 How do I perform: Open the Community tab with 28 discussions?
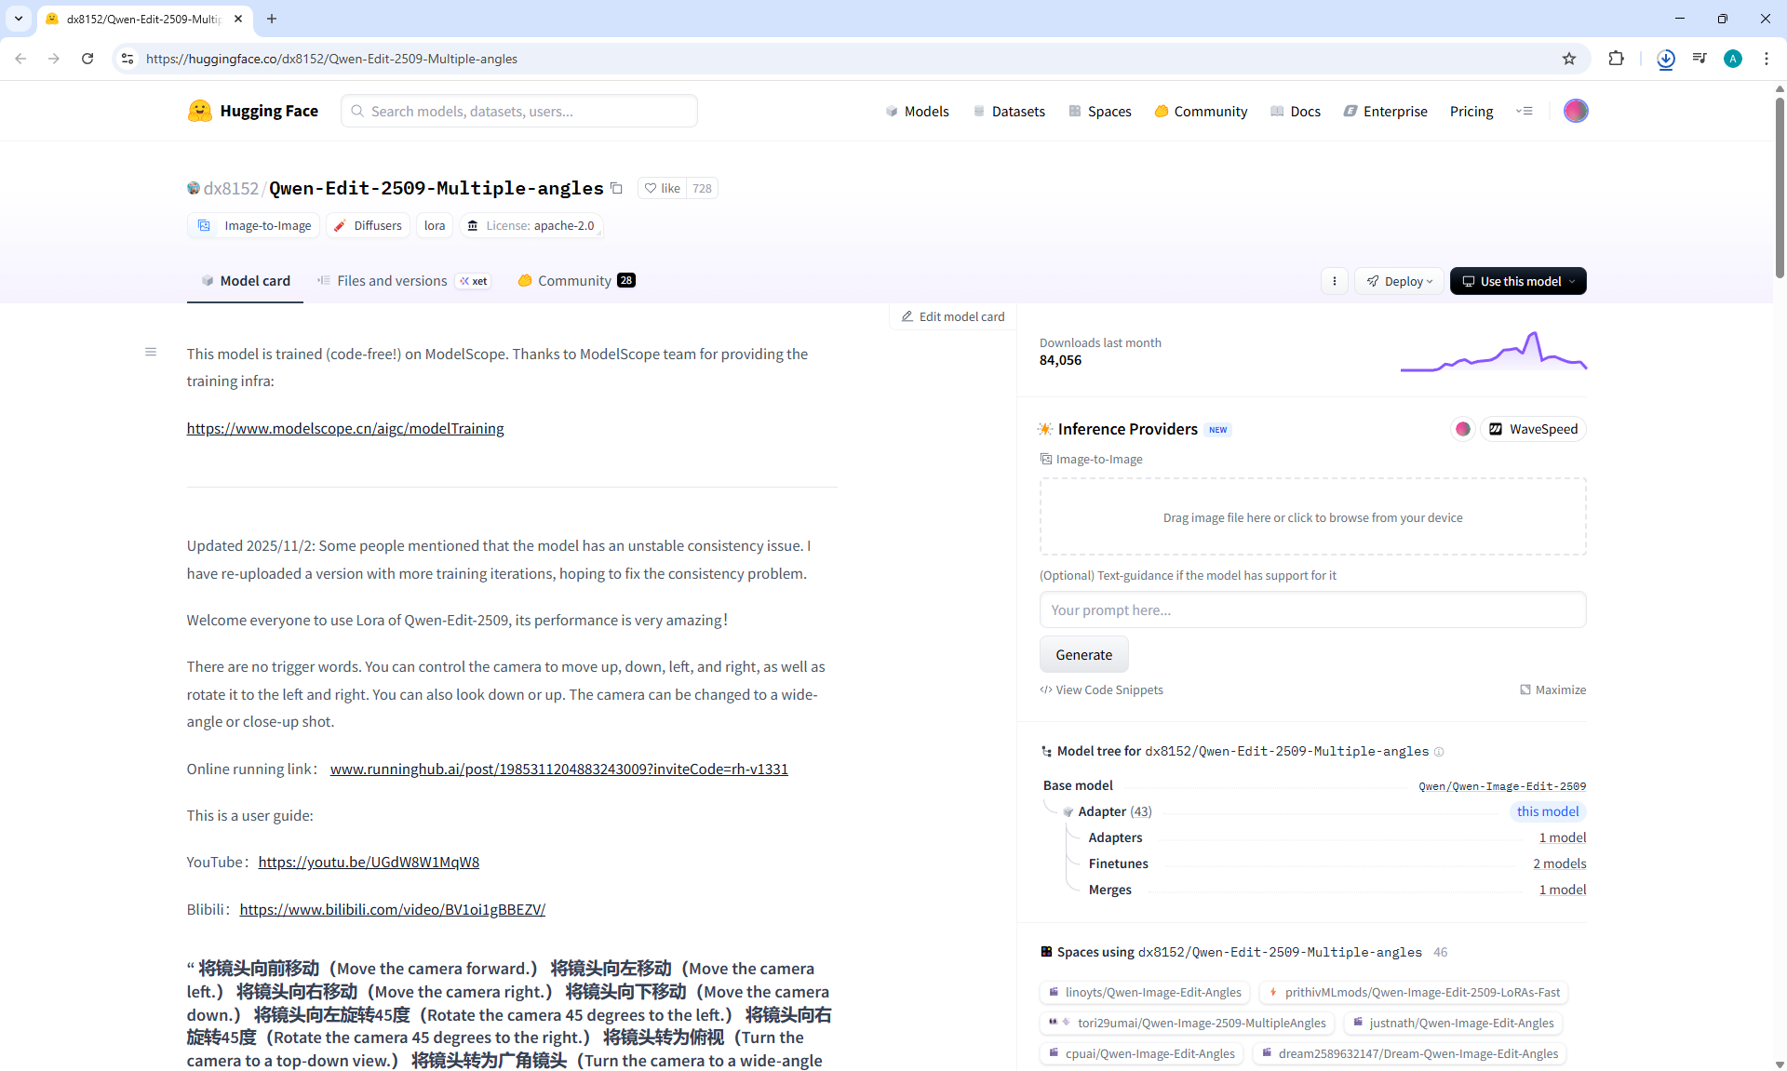click(x=575, y=281)
